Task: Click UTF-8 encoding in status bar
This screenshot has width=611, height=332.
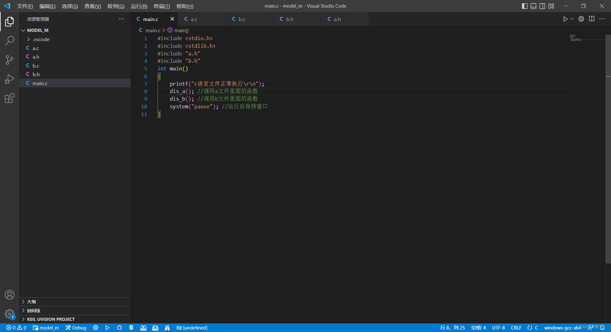Action: pyautogui.click(x=498, y=328)
